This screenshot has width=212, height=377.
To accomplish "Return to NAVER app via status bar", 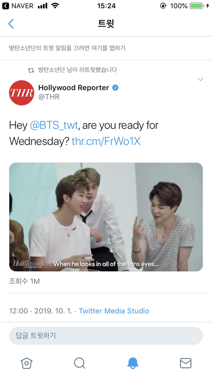I will click(18, 6).
